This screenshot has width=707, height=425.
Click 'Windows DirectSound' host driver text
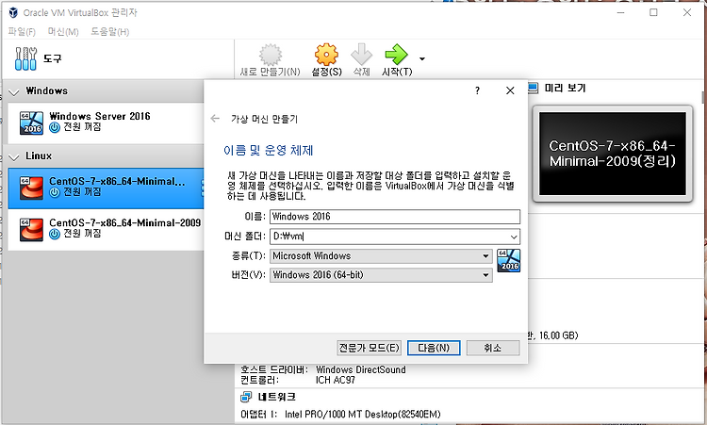pos(361,369)
